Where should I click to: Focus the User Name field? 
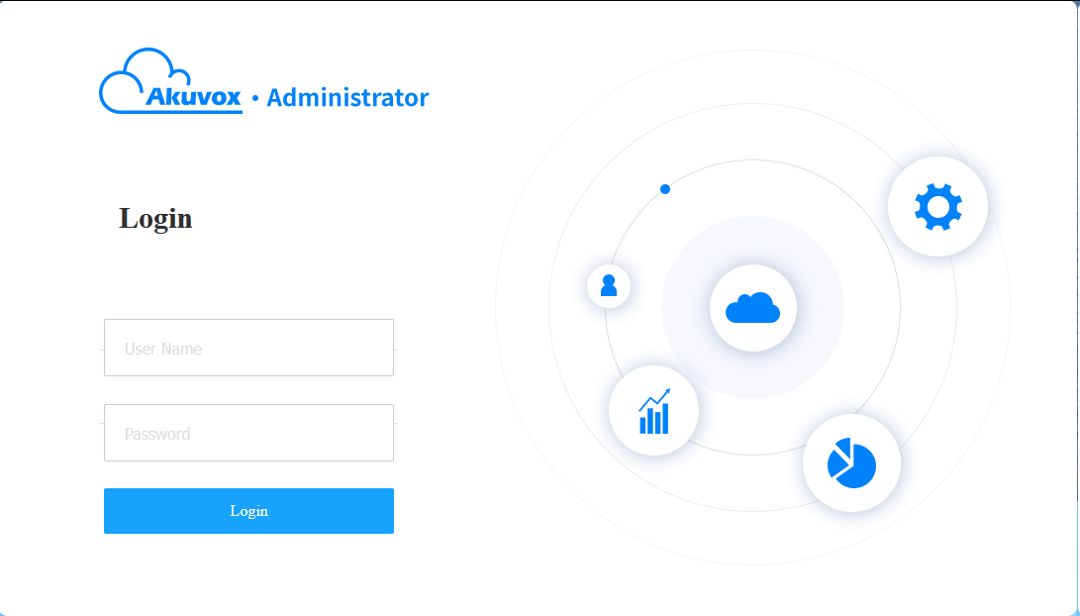pyautogui.click(x=248, y=348)
